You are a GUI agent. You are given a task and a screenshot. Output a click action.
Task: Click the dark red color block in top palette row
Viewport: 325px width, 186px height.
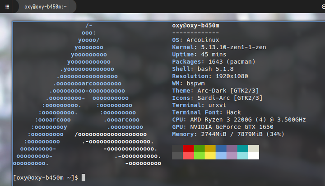(188, 149)
